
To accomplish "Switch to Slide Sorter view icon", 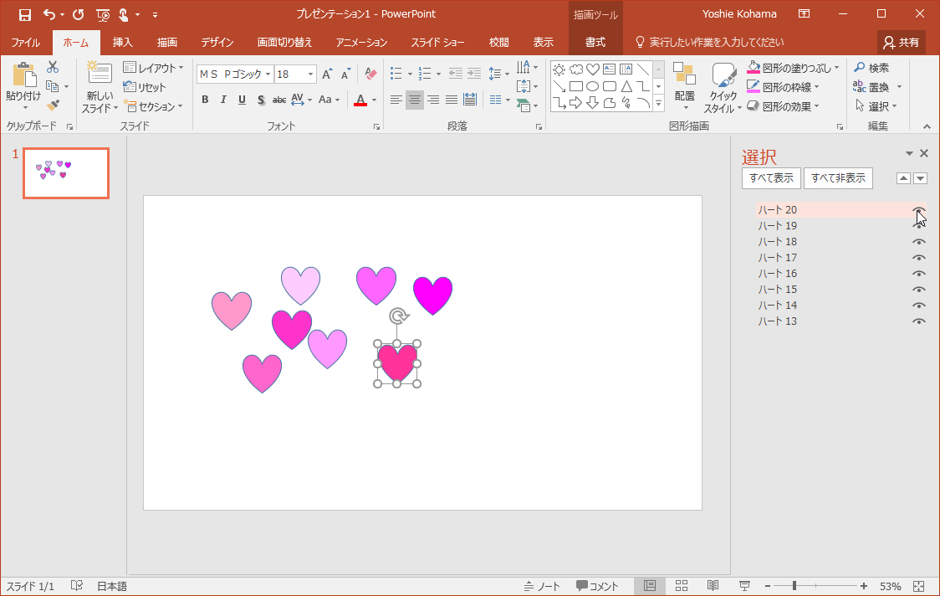I will coord(682,586).
